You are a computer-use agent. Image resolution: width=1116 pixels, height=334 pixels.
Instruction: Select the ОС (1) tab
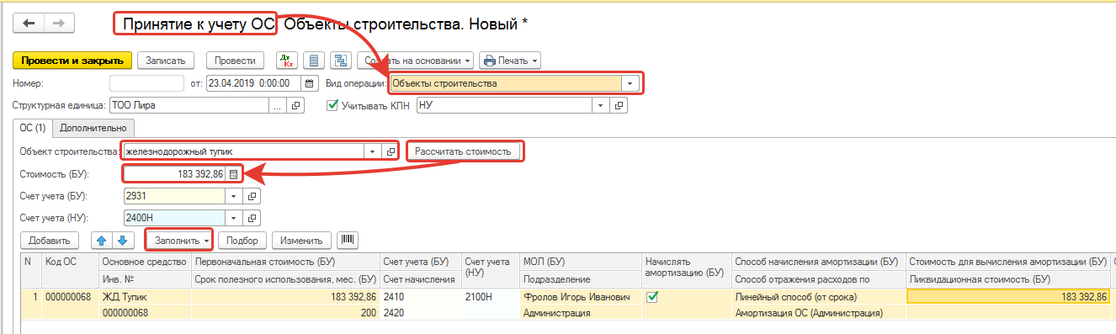(x=32, y=128)
